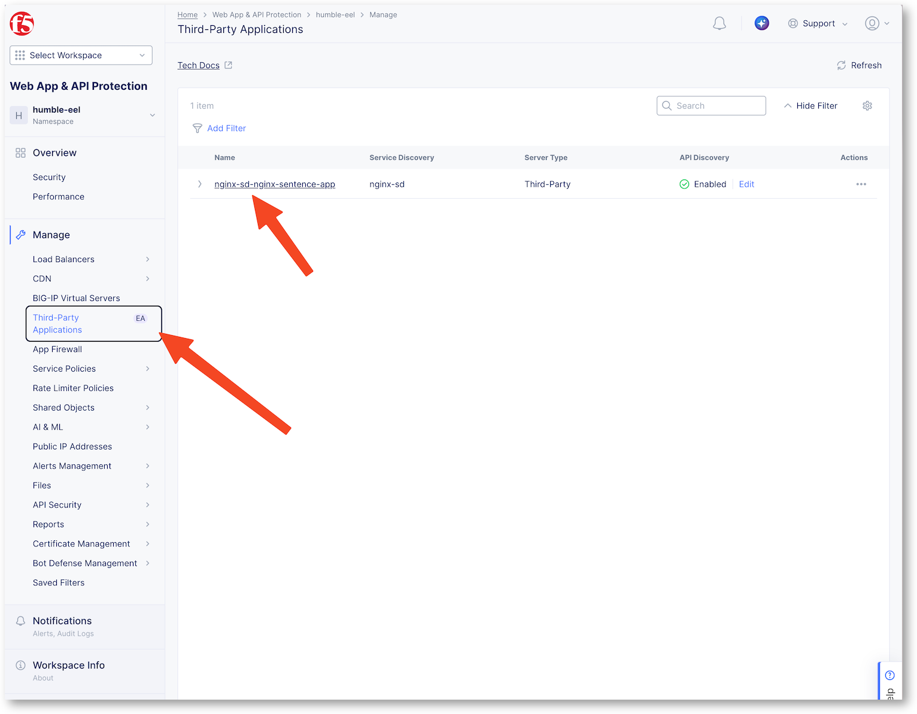Screen dimensions: 917x714
Task: Click the Refresh button
Action: pyautogui.click(x=859, y=65)
